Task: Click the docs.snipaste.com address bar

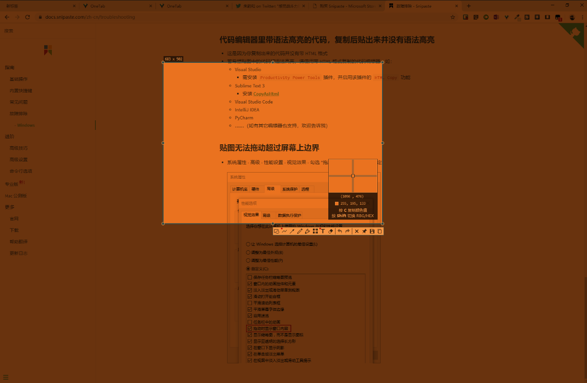Action: click(x=245, y=17)
